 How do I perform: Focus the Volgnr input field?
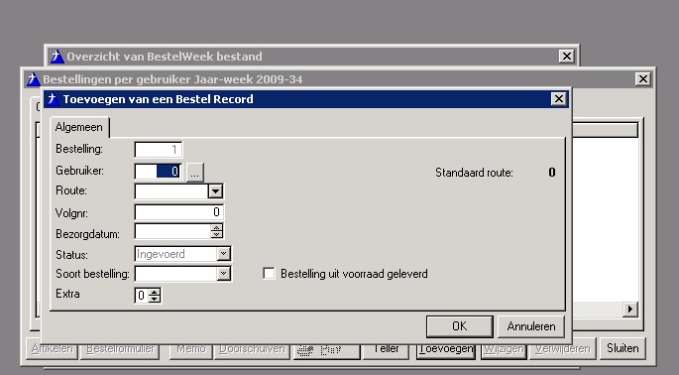click(179, 212)
